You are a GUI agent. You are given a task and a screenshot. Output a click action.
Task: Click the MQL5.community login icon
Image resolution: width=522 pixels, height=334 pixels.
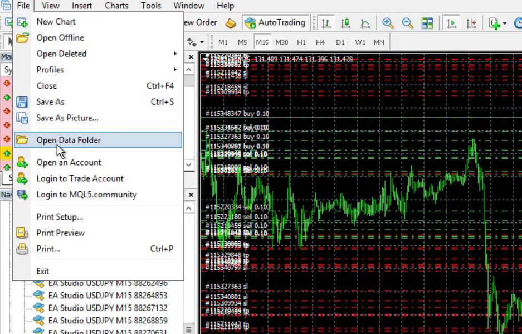click(x=22, y=195)
